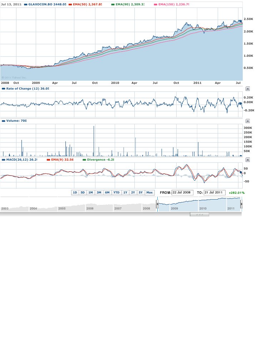Close the Volume indicator panel
Image resolution: width=257 pixels, height=363 pixels.
click(x=248, y=121)
